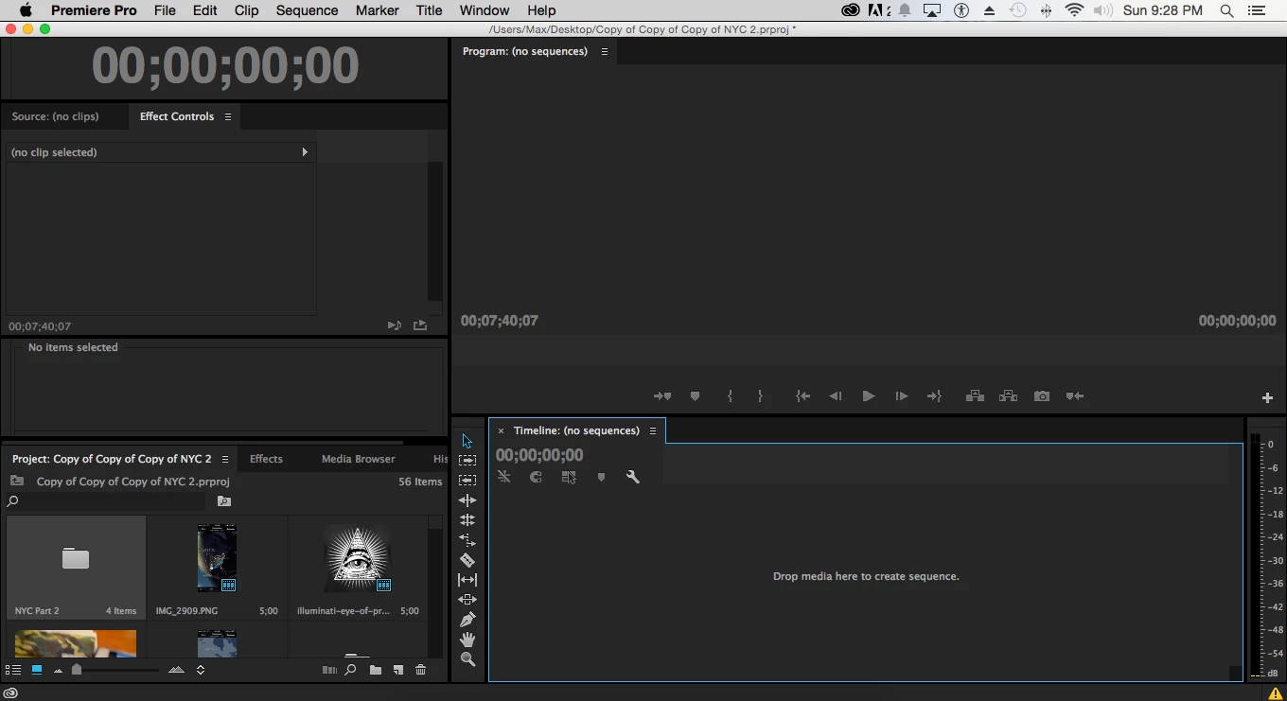Click Add Marker in Program monitor
Image resolution: width=1287 pixels, height=701 pixels.
[x=695, y=396]
